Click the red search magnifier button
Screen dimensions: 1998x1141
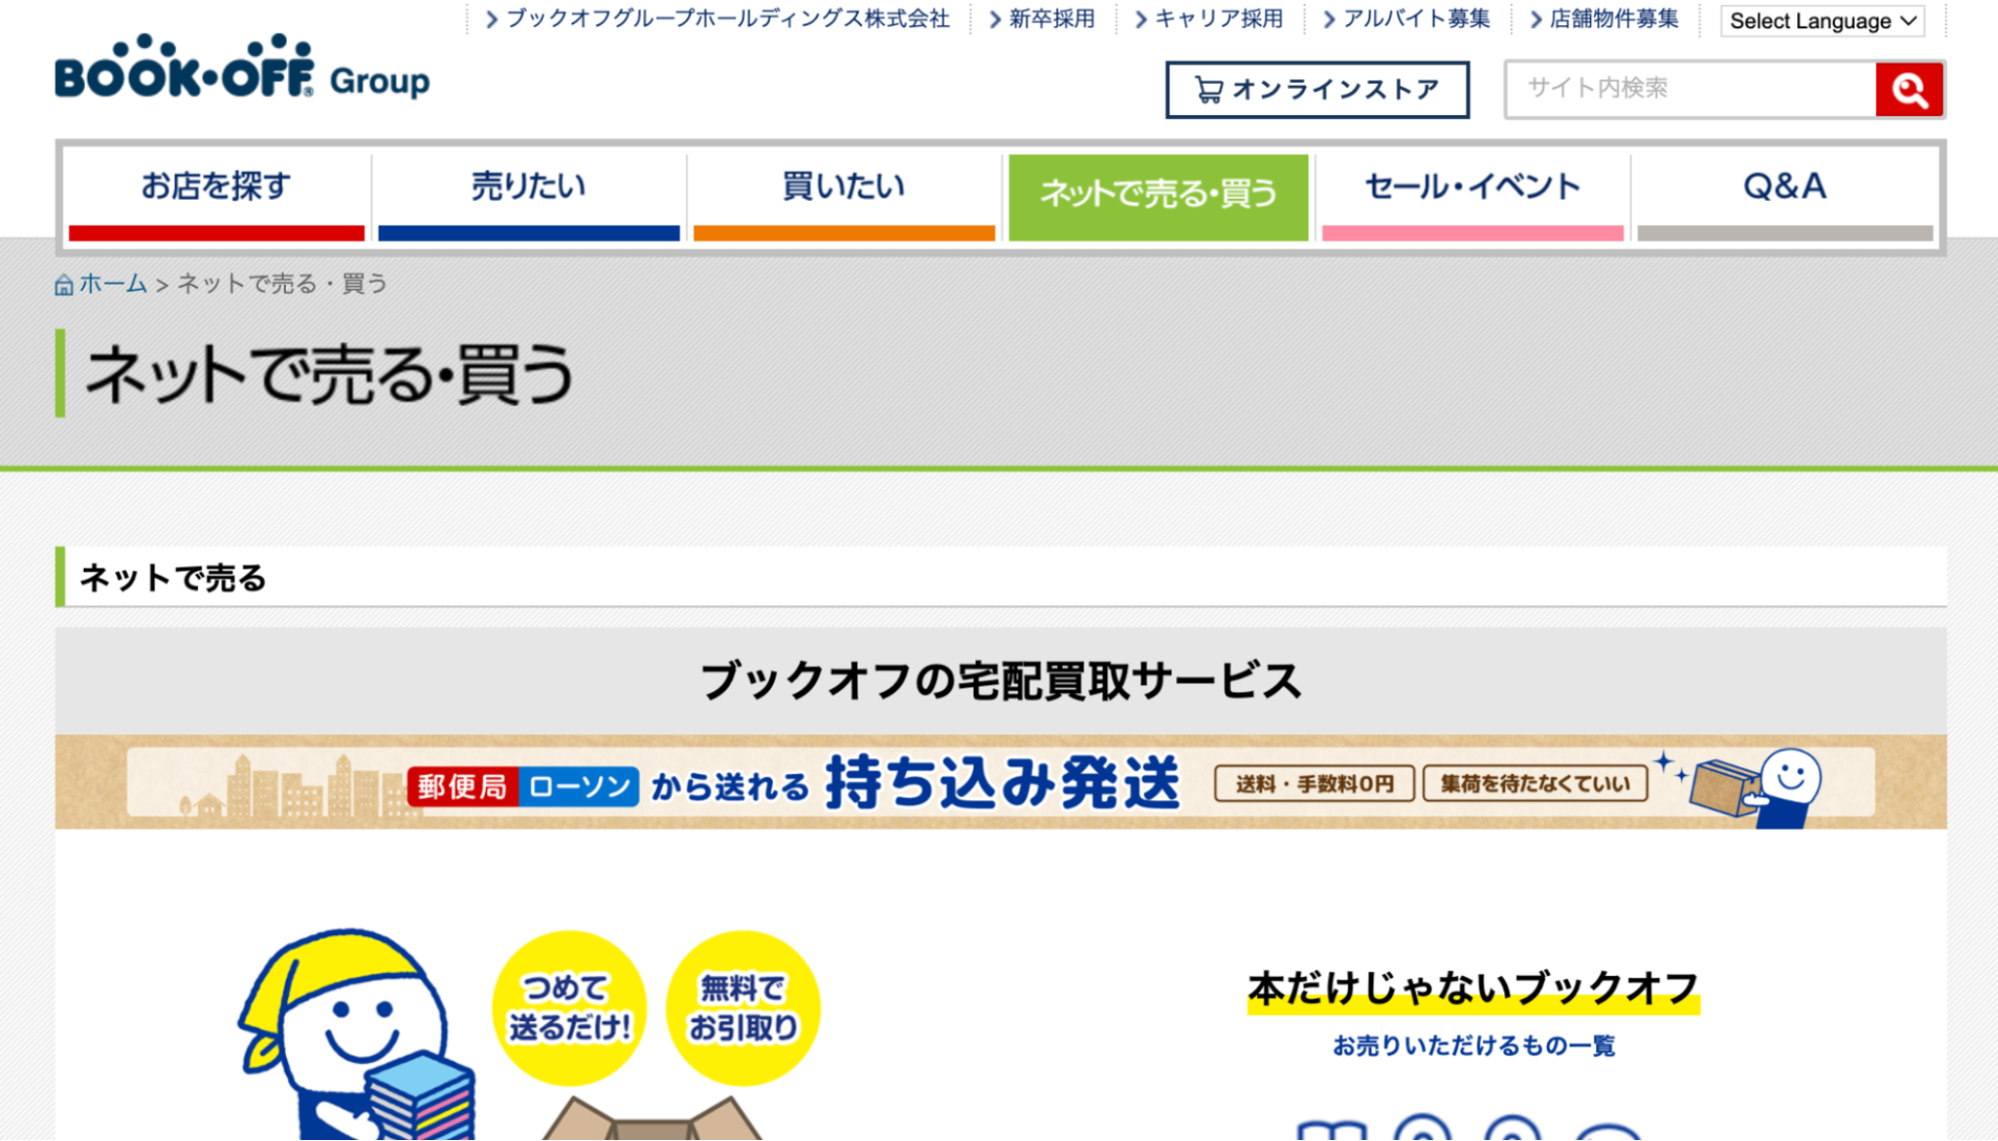pyautogui.click(x=1908, y=90)
